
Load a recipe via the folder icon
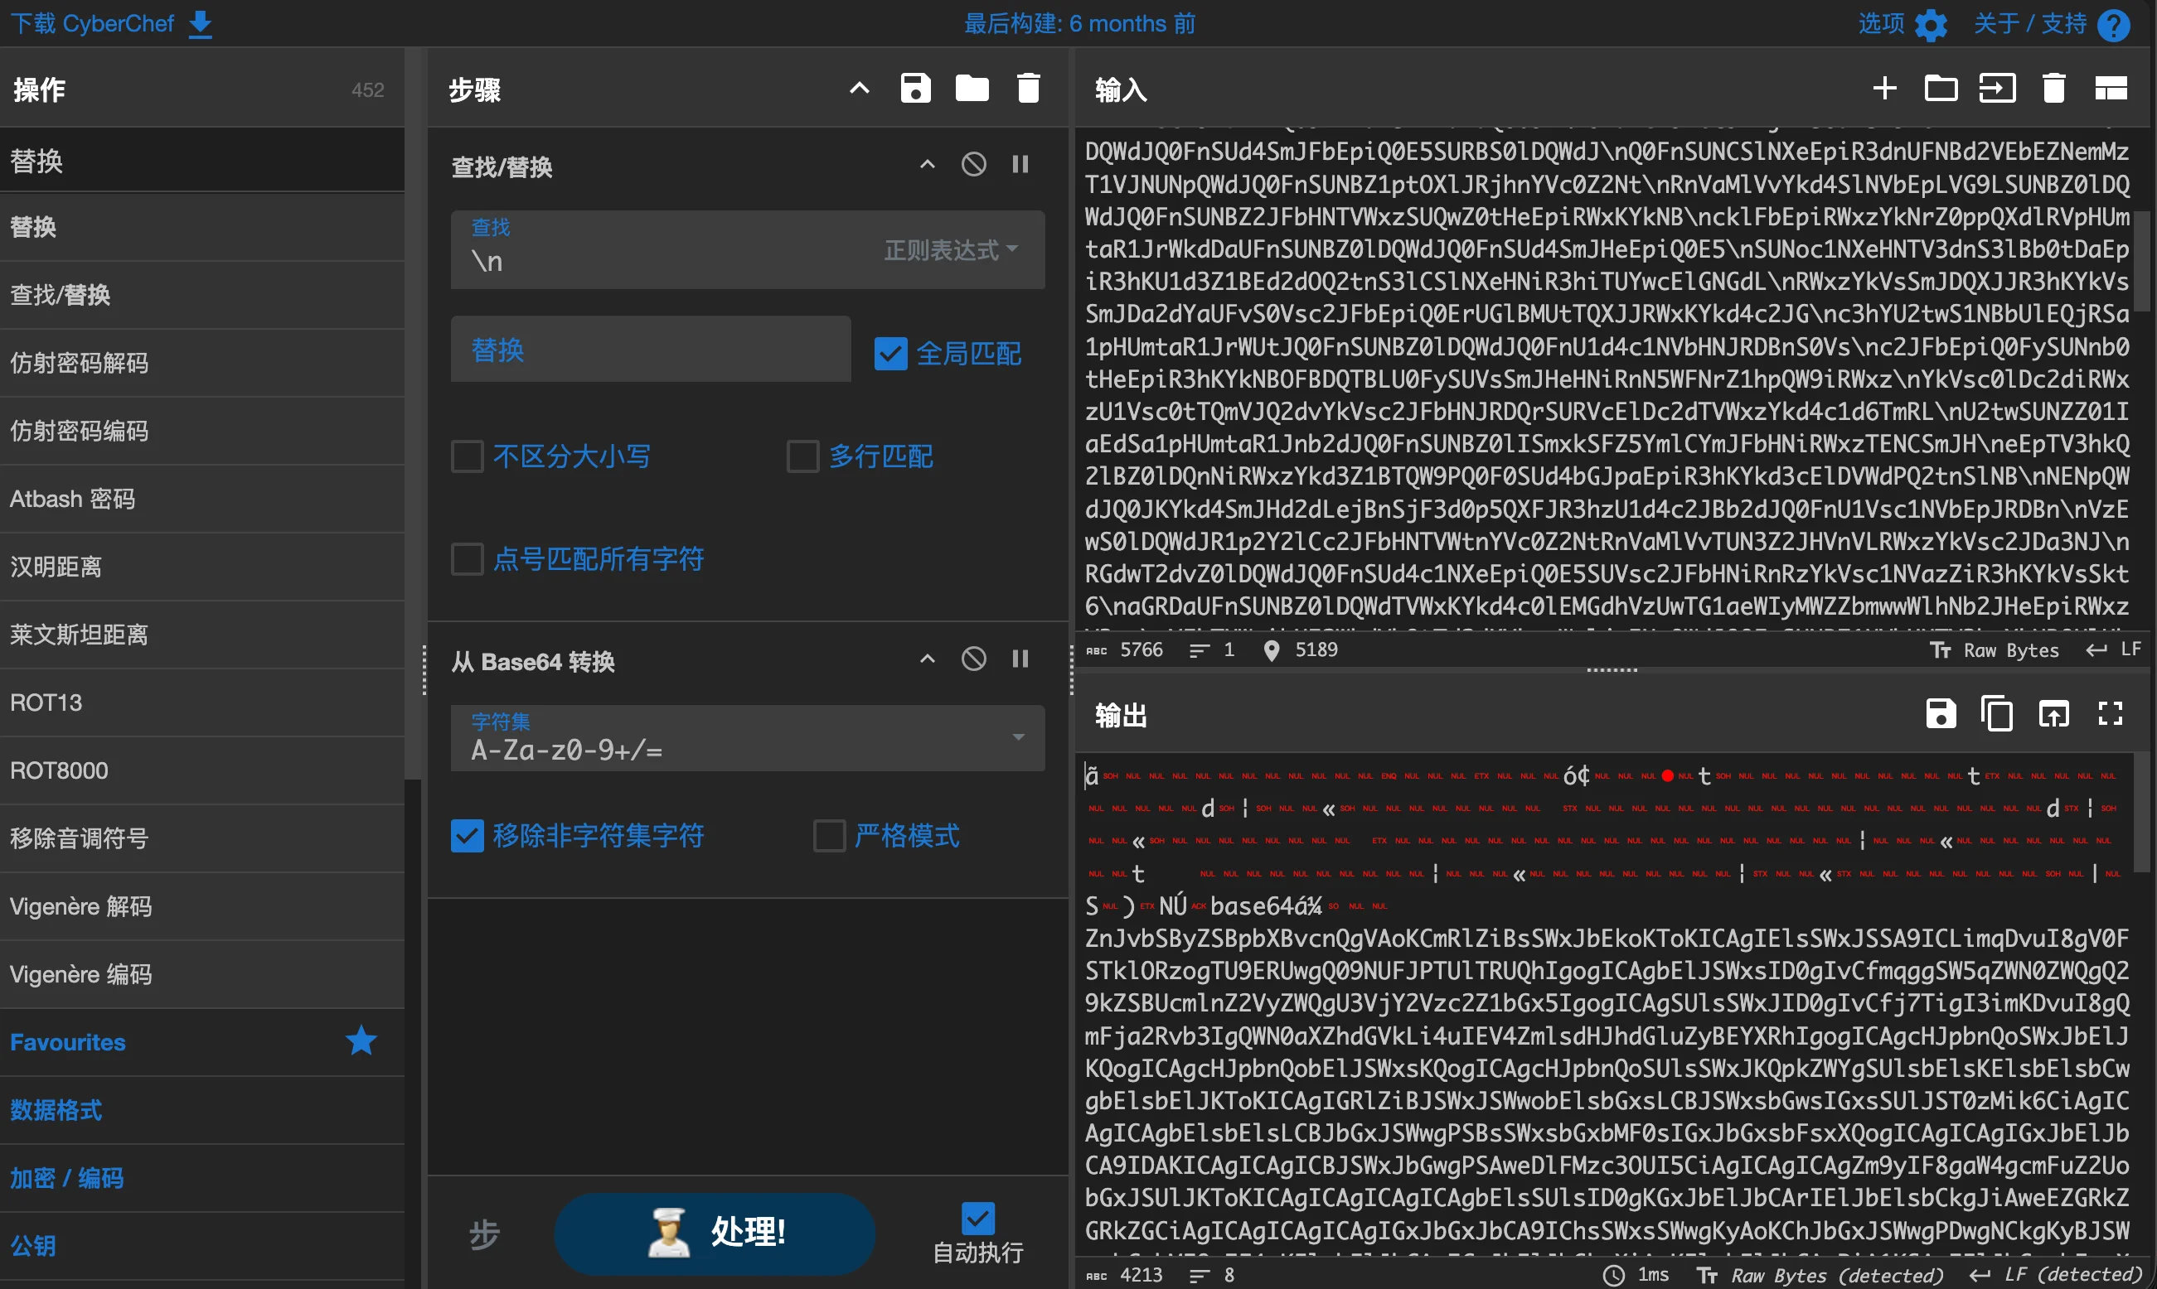point(972,89)
